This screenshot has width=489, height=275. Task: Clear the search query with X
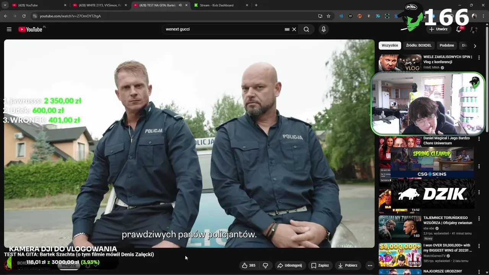(x=294, y=29)
